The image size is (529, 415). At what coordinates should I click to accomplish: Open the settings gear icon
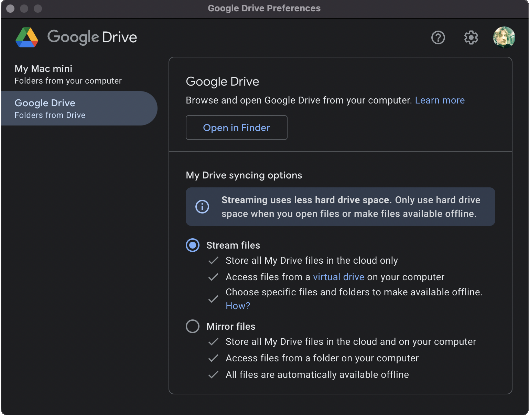[x=471, y=37]
